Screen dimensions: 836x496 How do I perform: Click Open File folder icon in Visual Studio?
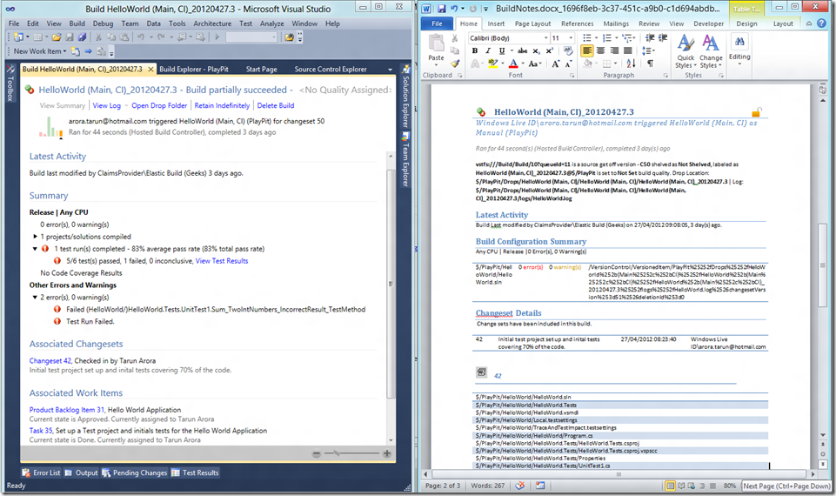coord(57,37)
